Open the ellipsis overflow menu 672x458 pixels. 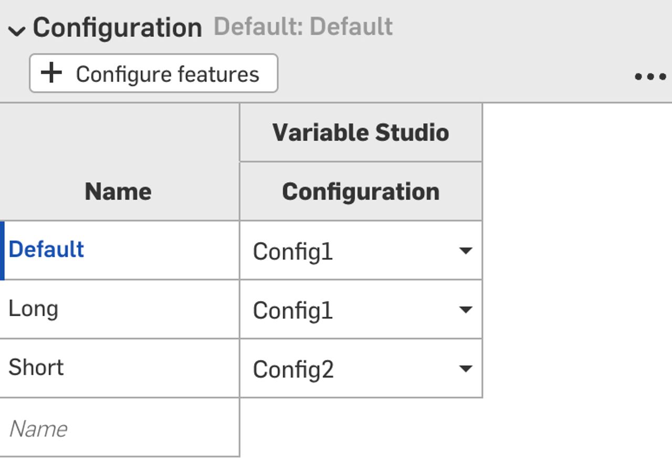click(651, 77)
